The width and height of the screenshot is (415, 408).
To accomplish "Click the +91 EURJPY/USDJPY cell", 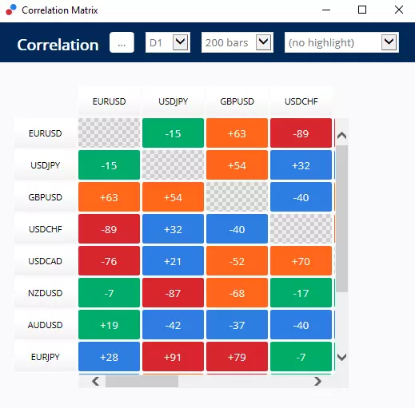I will pyautogui.click(x=173, y=357).
